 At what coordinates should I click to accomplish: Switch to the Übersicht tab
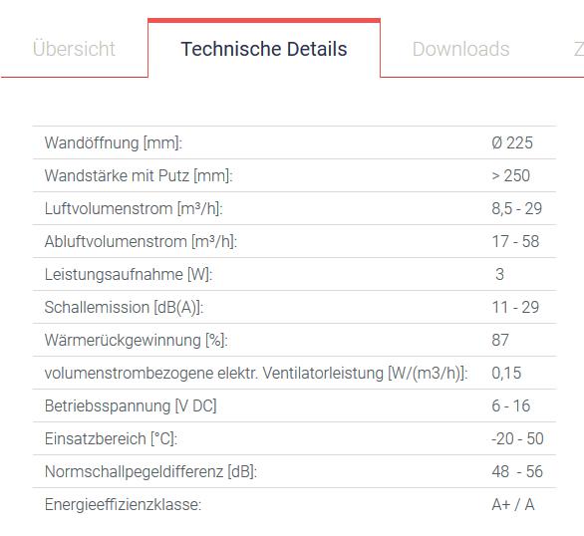(74, 49)
